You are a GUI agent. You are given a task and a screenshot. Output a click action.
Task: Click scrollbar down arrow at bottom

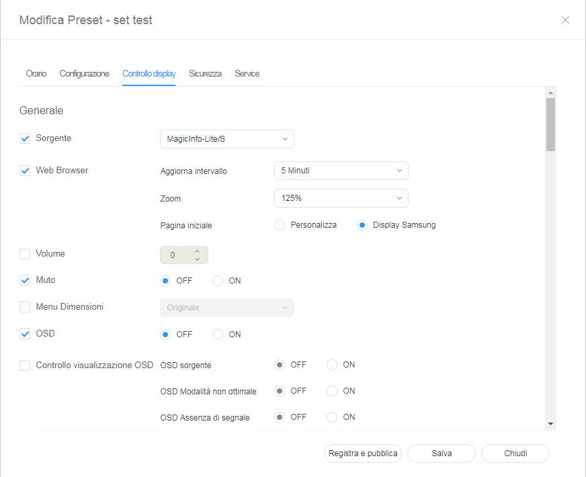550,424
